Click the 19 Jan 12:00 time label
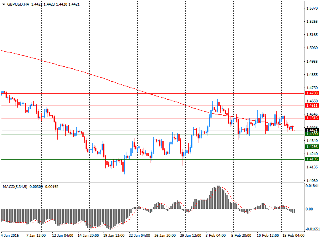Image resolution: width=320 pixels, height=240 pixels. [114, 236]
